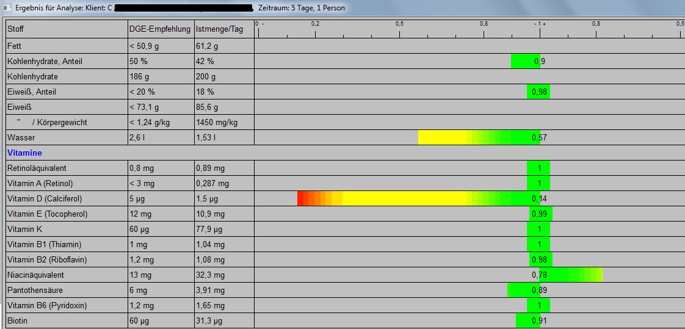Screen dimensions: 685x329
Task: Click the yellow Wasser deficiency bar
Action: [x=446, y=137]
